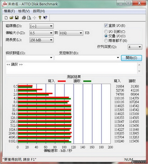Click the Open file folder icon

(x=12, y=18)
